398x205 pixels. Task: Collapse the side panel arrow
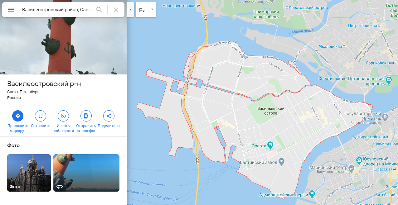pyautogui.click(x=130, y=10)
